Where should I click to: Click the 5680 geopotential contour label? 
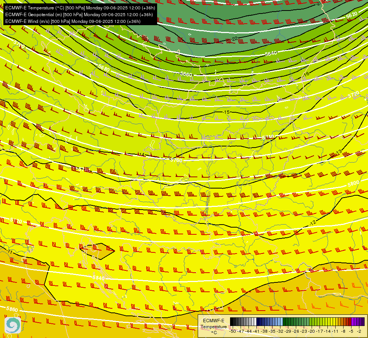click(104, 68)
